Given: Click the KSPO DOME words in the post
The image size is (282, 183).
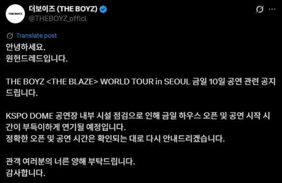Looking at the screenshot, I should (x=30, y=116).
